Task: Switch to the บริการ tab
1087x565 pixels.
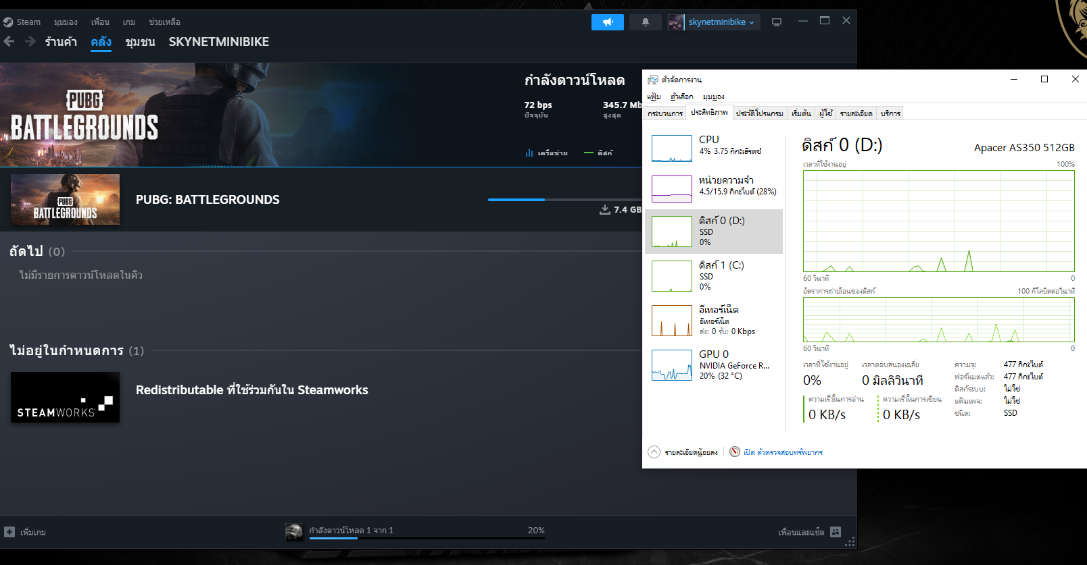Action: pyautogui.click(x=890, y=113)
